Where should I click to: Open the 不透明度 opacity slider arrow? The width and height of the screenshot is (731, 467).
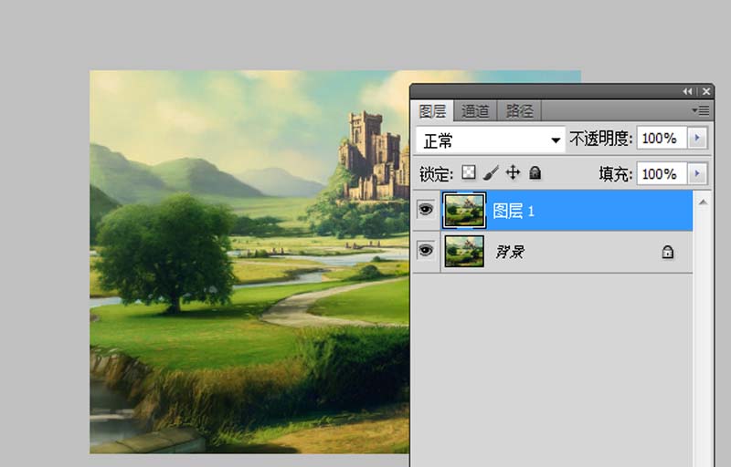(697, 138)
